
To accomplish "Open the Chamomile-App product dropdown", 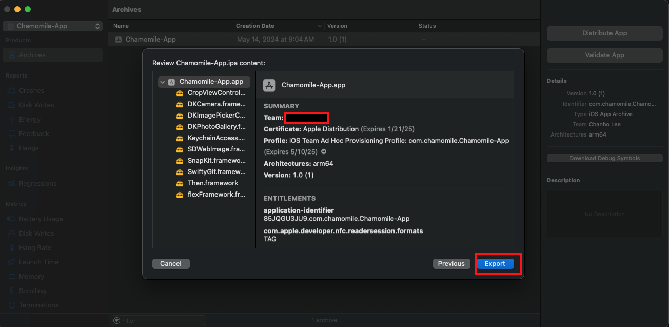I will tap(53, 26).
